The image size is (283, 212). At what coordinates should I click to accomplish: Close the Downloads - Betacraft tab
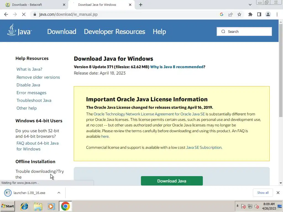64,5
